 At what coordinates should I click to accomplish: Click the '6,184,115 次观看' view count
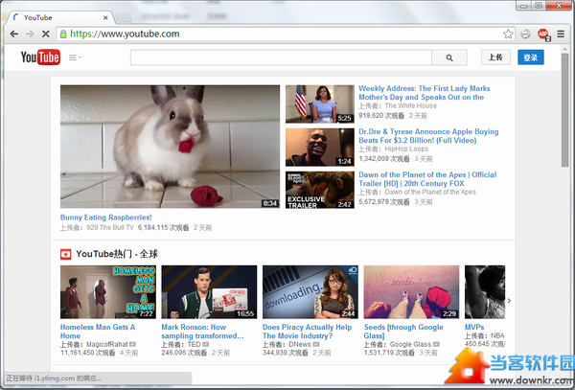[x=163, y=228]
